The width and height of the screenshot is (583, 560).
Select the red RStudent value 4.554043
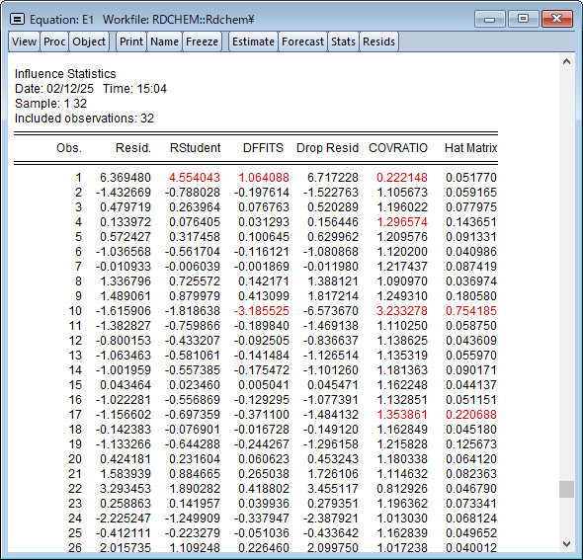coord(195,178)
